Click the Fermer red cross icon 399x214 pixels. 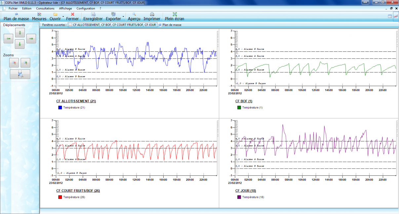coord(72,17)
